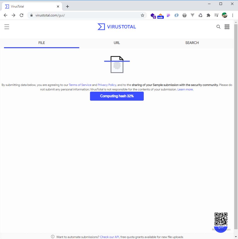Switch to the SEARCH tab
Viewport: 238px width, 239px height.
(192, 43)
